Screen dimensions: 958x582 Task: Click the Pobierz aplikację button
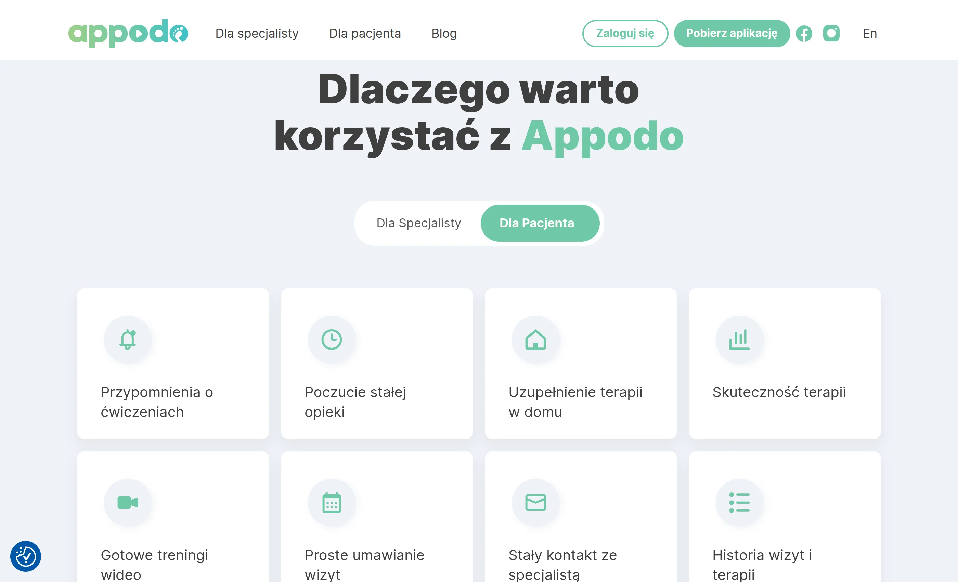coord(732,34)
